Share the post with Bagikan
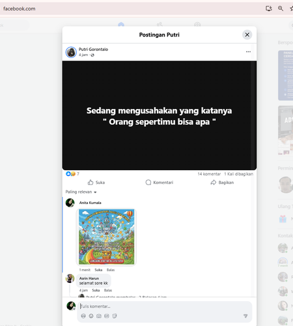The image size is (293, 326). click(x=222, y=183)
